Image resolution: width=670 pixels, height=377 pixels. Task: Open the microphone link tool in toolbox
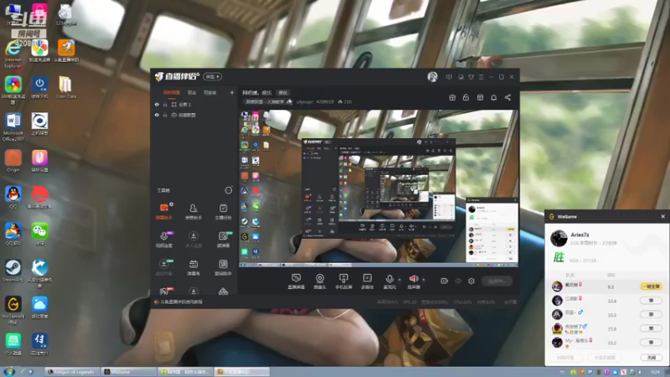pyautogui.click(x=164, y=240)
